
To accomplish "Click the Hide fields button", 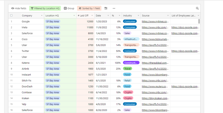I will pos(19,8).
